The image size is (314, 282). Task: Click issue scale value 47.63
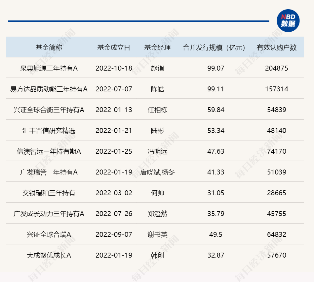pyautogui.click(x=216, y=151)
